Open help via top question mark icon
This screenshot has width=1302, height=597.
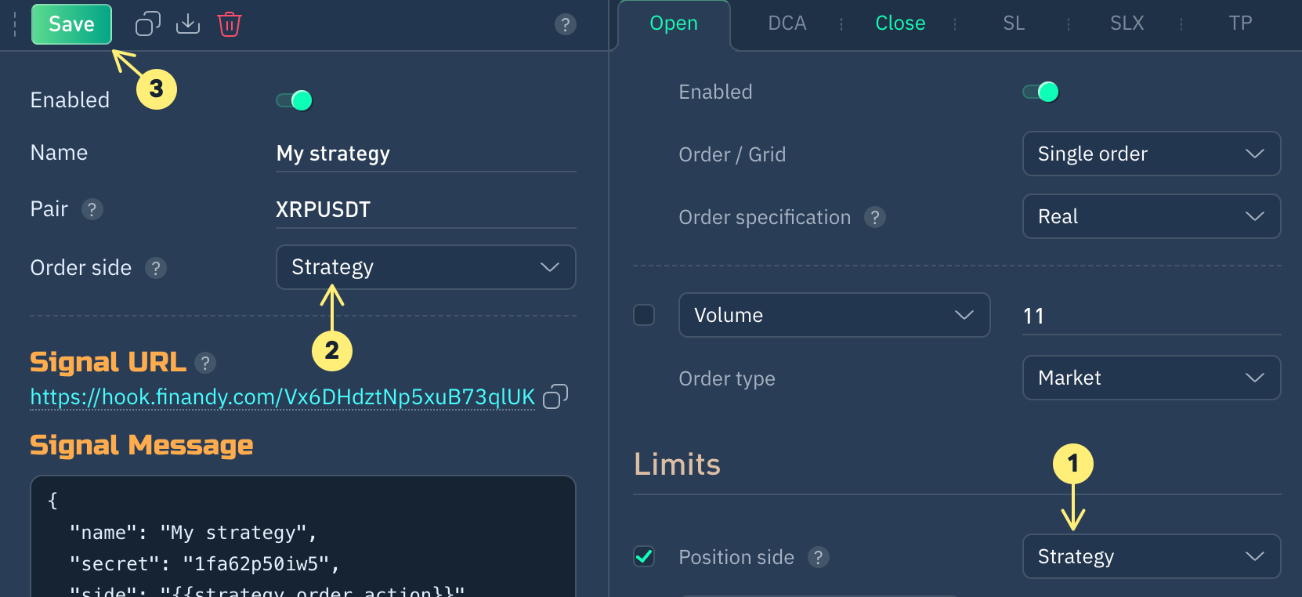point(565,24)
